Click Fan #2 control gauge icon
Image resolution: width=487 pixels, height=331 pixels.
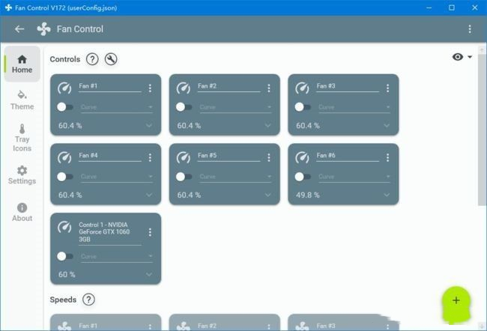click(184, 88)
